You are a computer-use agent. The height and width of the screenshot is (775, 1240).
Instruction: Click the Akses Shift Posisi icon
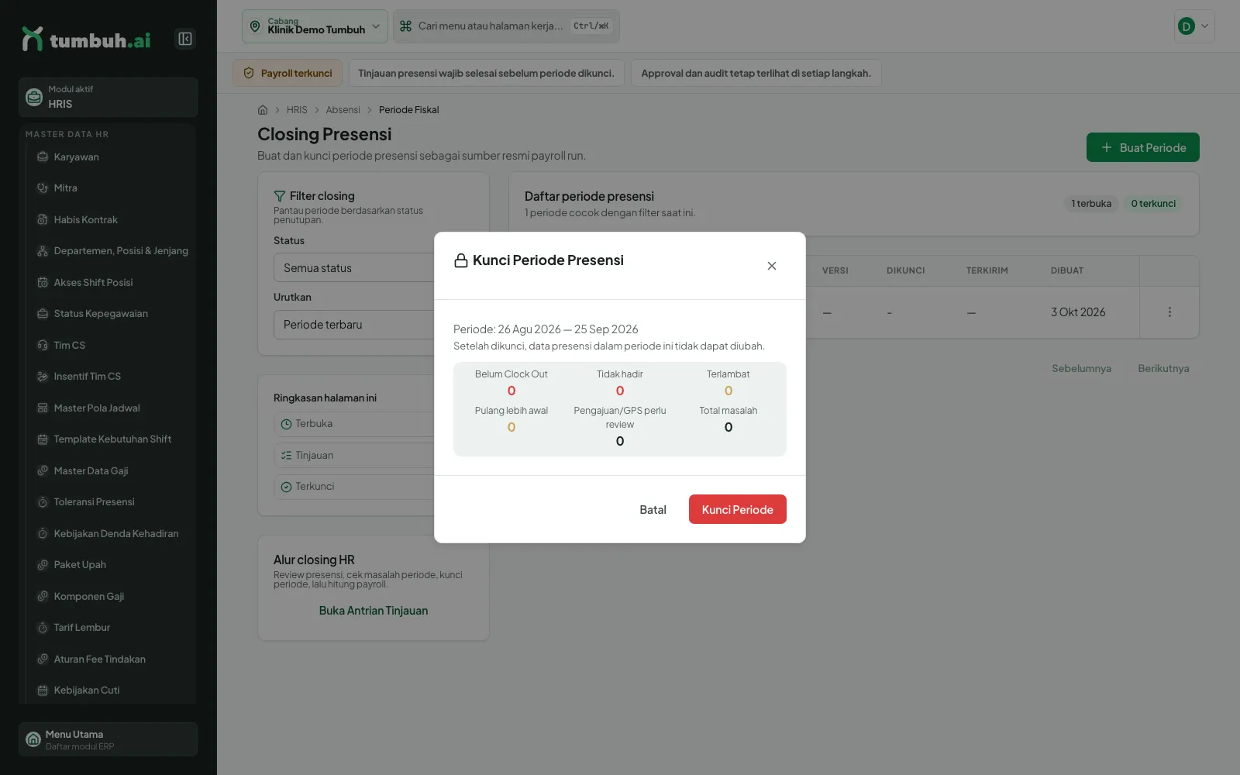pos(43,282)
